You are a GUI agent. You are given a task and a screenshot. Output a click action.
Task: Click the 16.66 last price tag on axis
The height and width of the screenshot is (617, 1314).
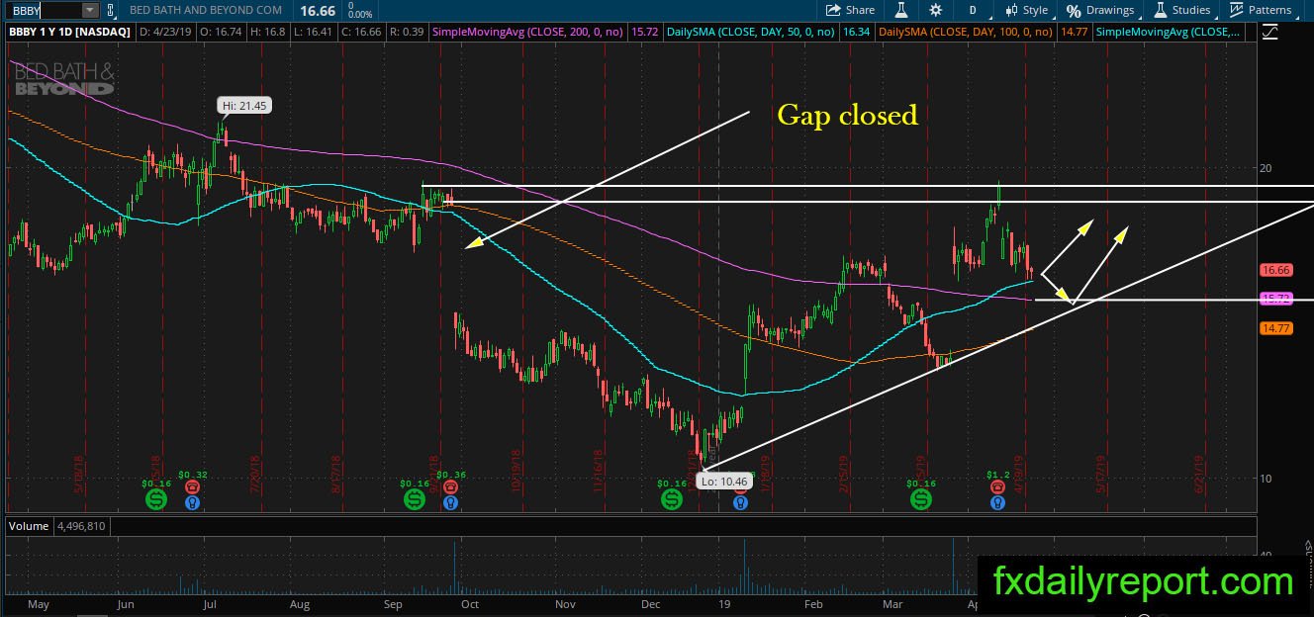pos(1276,270)
